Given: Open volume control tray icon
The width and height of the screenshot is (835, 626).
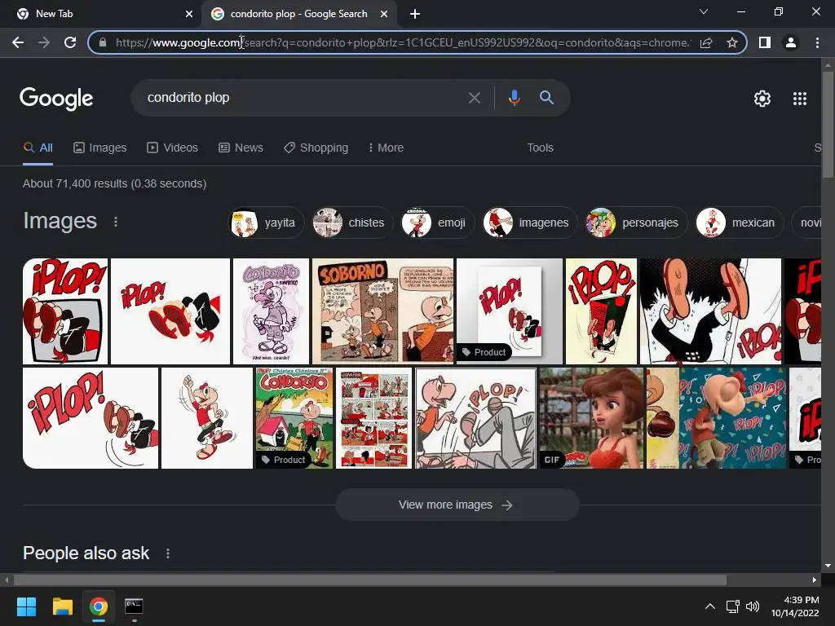Looking at the screenshot, I should point(753,606).
